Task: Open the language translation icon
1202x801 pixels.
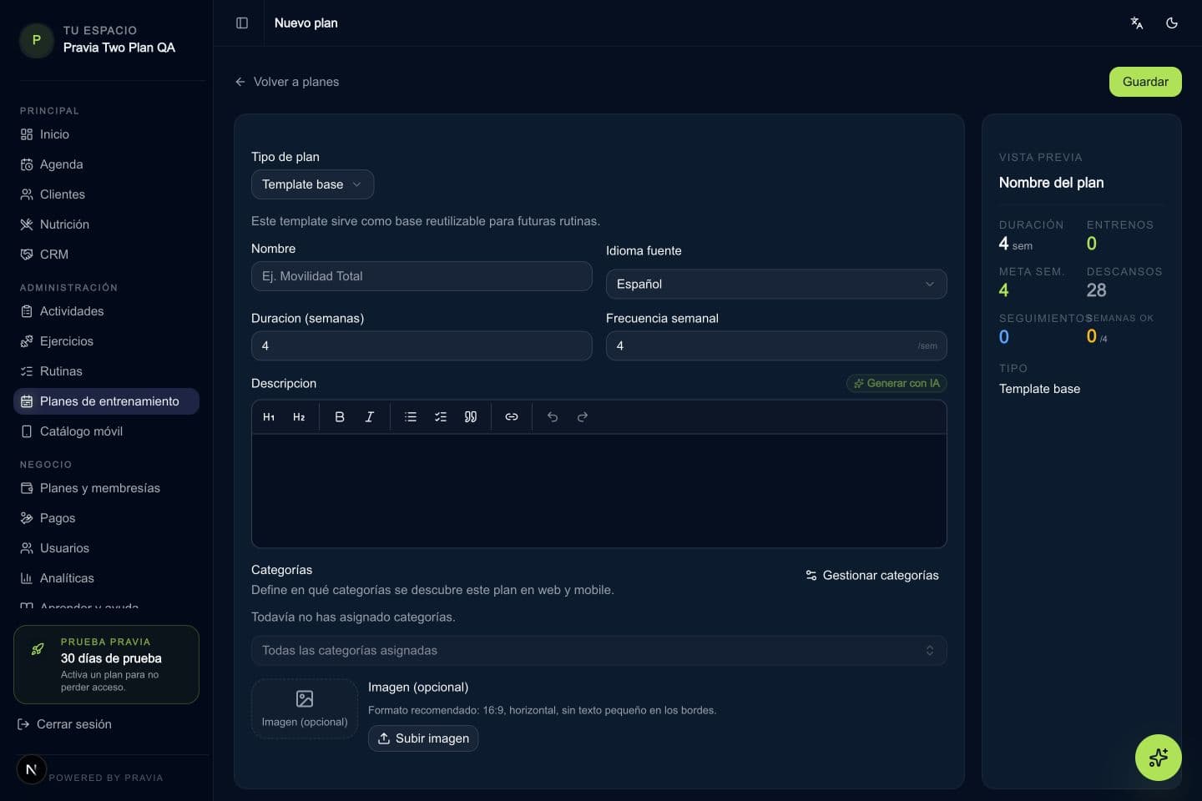Action: pyautogui.click(x=1137, y=23)
